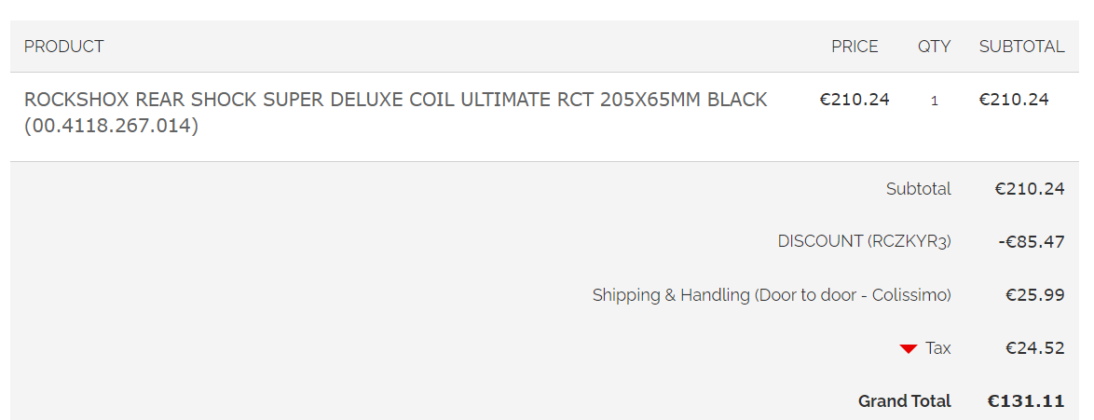Click the Subtotal label in totals
This screenshot has height=420, width=1094.
(x=918, y=189)
